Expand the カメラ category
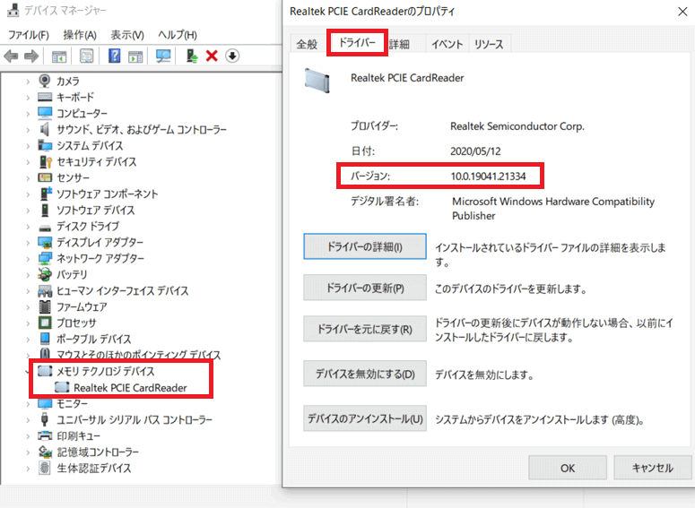This screenshot has width=695, height=508. (x=29, y=81)
